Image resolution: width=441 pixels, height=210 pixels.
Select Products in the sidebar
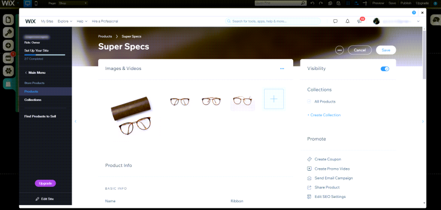tap(45, 91)
